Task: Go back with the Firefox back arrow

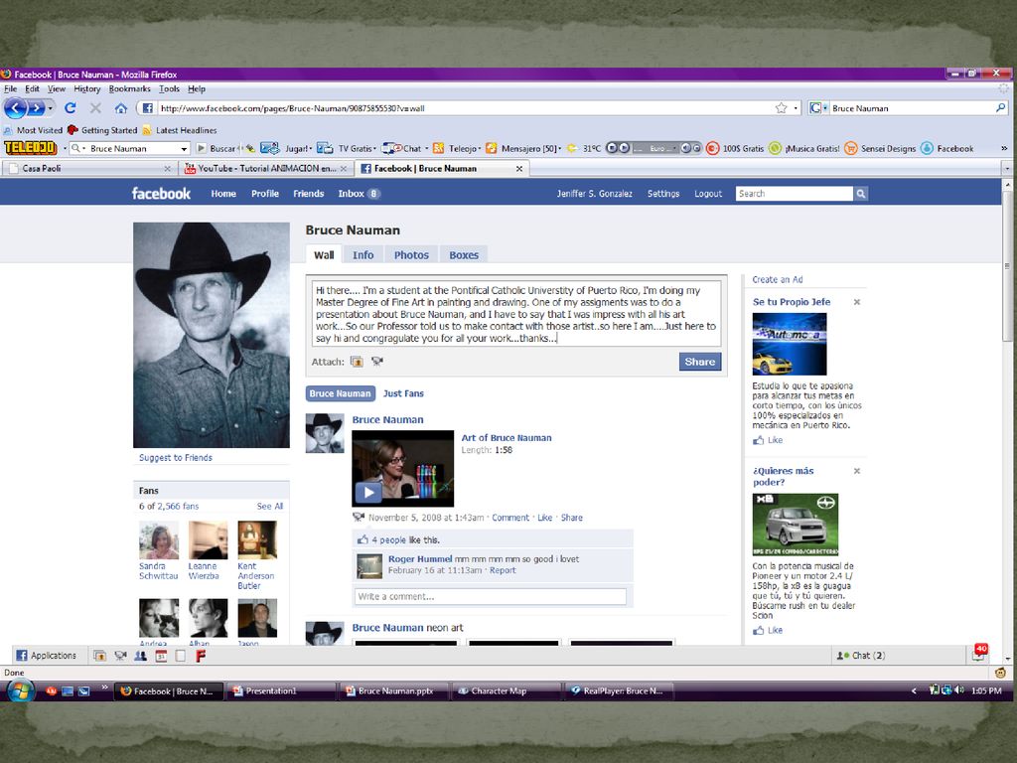Action: click(x=16, y=108)
